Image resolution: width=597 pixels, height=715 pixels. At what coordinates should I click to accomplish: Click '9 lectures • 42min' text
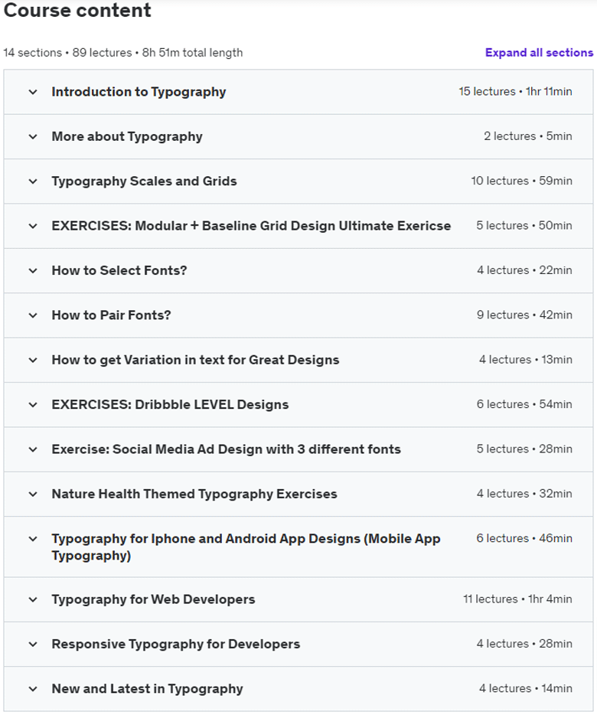pos(524,315)
